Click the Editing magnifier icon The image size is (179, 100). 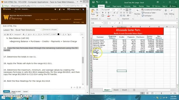tap(171, 11)
